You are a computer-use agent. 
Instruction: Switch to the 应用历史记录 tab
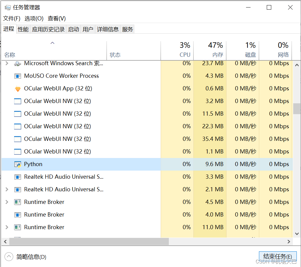point(48,29)
